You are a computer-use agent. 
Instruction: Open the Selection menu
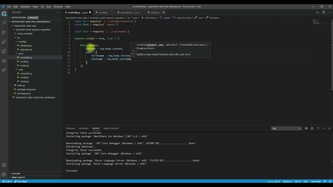point(25,7)
